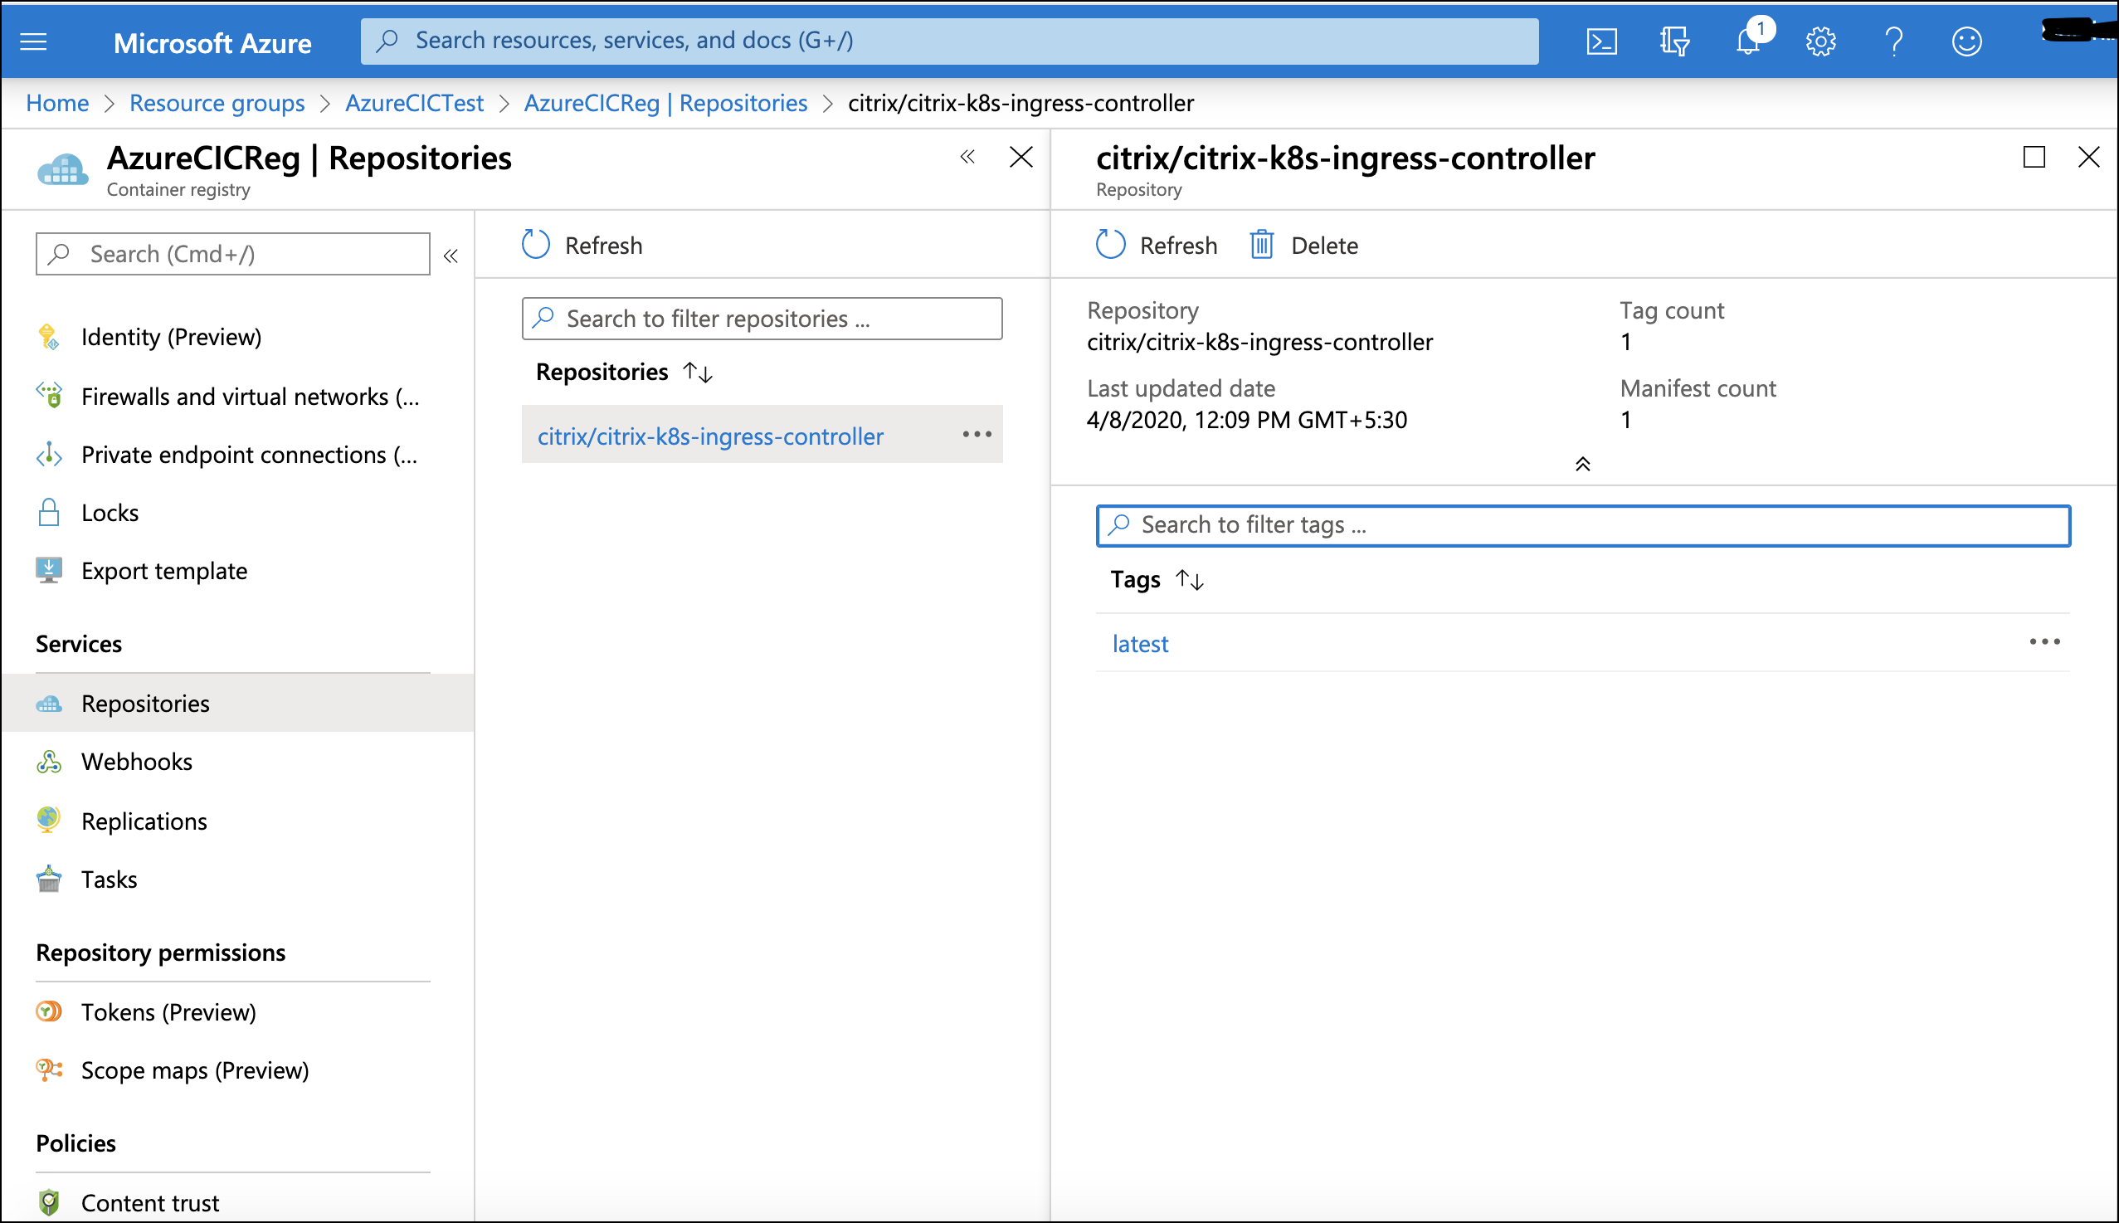Click the Export template icon
Viewport: 2119px width, 1223px height.
click(49, 570)
